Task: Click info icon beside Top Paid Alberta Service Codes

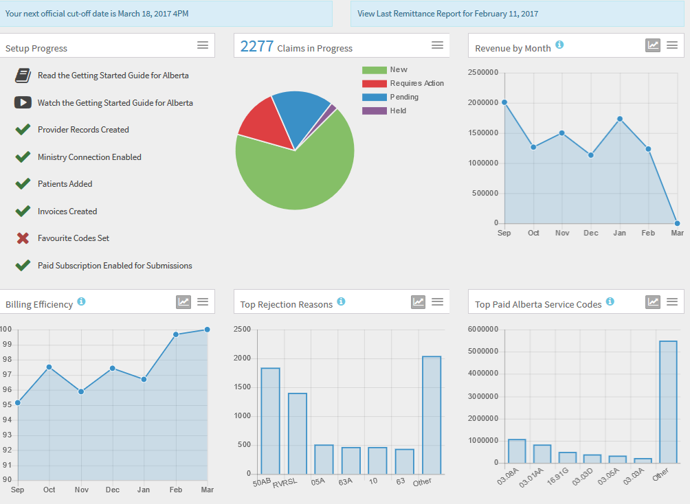Action: tap(610, 301)
